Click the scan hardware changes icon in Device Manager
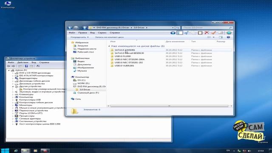This screenshot has height=153, width=272. (x=38, y=66)
